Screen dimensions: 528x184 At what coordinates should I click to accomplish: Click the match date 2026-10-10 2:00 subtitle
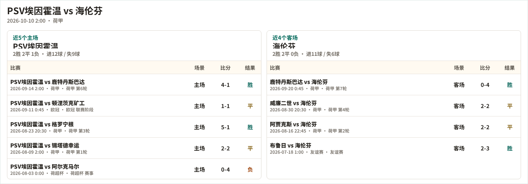[26, 21]
